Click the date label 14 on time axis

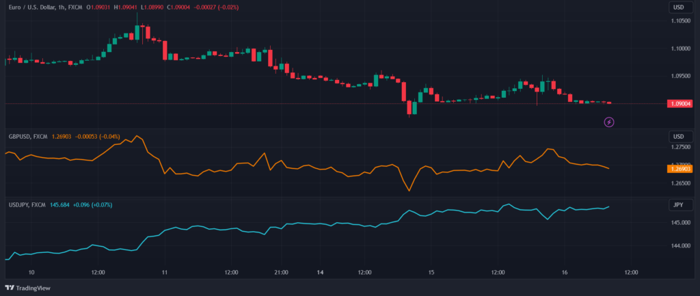pos(320,272)
